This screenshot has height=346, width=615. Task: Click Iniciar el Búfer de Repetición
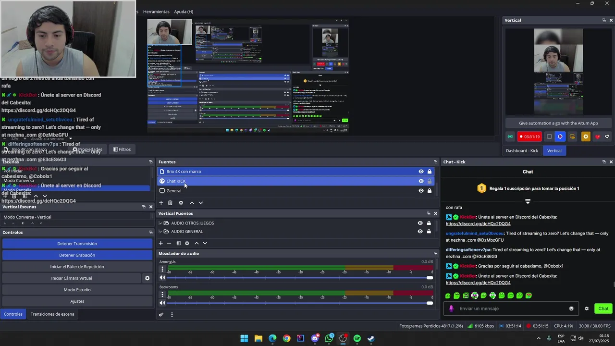coord(77,267)
